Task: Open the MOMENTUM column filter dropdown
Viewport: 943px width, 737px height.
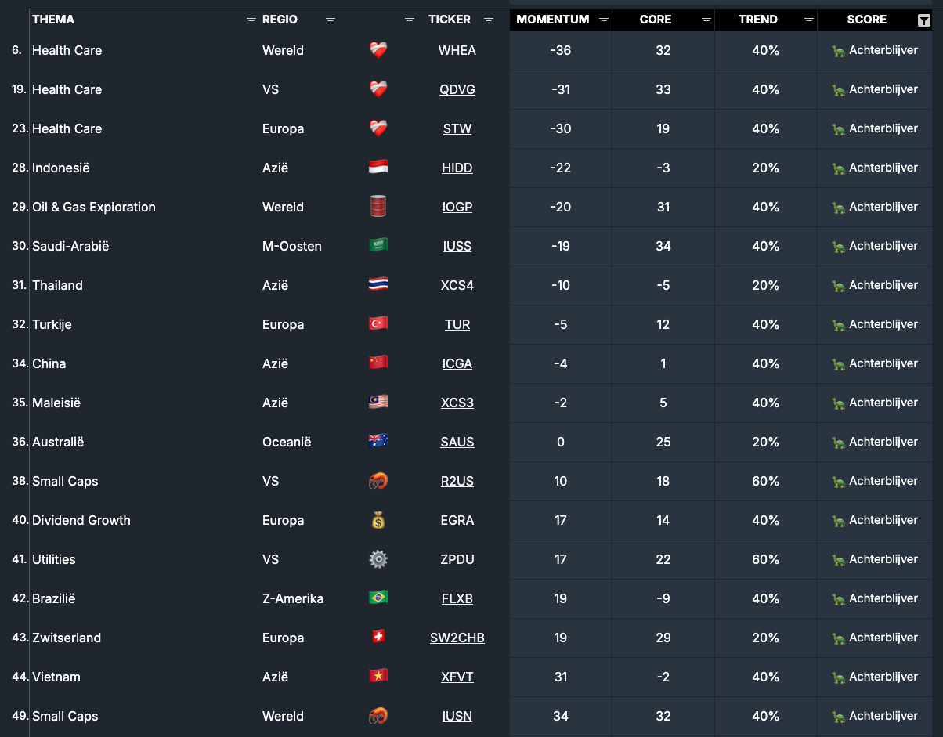Action: pyautogui.click(x=604, y=21)
